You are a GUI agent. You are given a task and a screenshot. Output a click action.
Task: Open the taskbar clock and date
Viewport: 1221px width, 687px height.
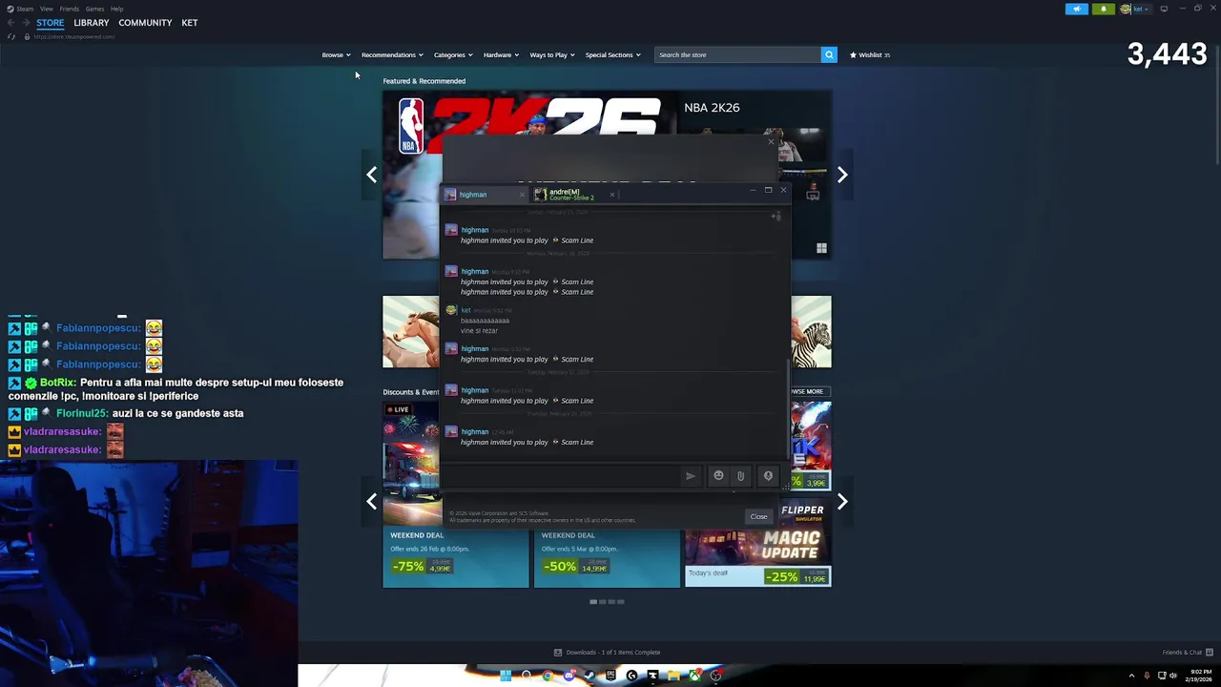coord(1201,676)
